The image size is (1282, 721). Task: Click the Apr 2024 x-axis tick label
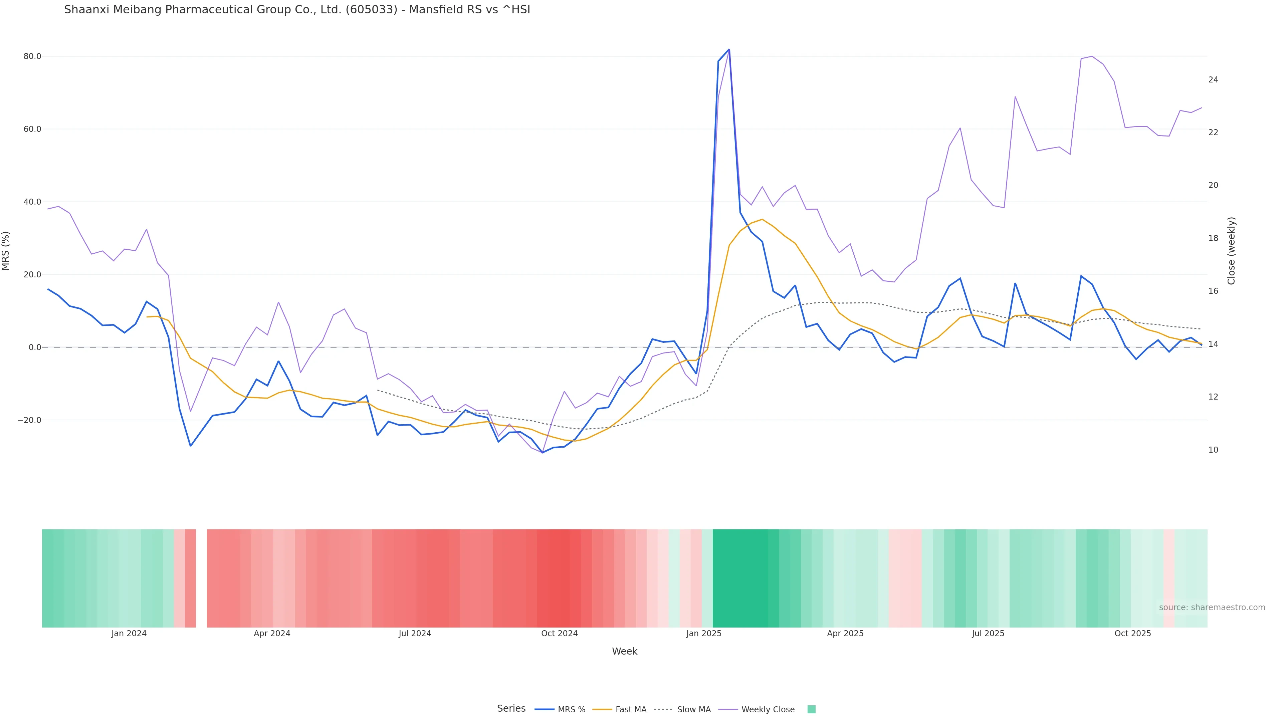pyautogui.click(x=272, y=634)
